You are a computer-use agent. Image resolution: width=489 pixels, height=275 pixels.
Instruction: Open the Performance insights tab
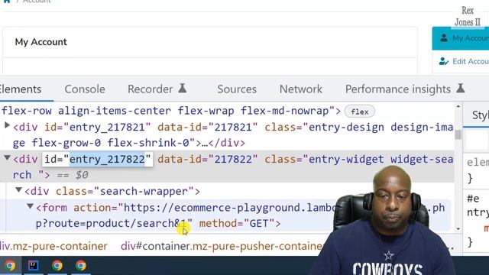(397, 89)
